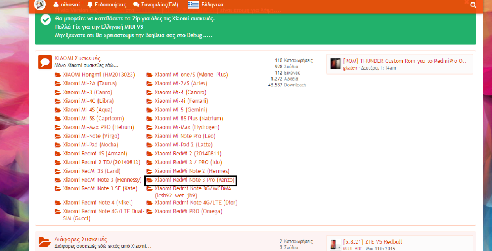This screenshot has height=251, width=492.
Task: Open the Ελληνικά language selector
Action: [205, 5]
